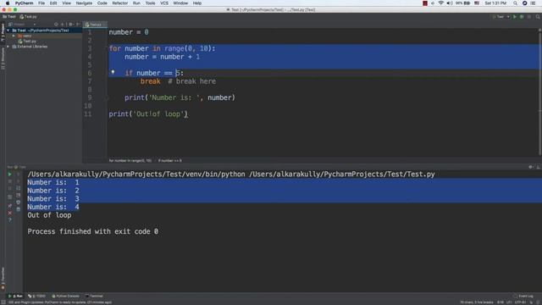Select the Test.py editor tab

coord(94,25)
